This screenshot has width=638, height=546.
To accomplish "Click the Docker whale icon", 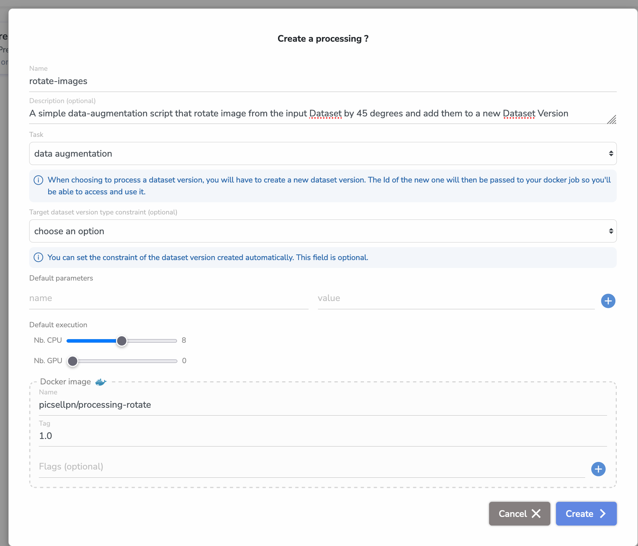I will coord(101,382).
